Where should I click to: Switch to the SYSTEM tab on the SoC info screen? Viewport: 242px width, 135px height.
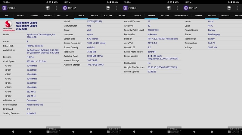tap(34, 15)
